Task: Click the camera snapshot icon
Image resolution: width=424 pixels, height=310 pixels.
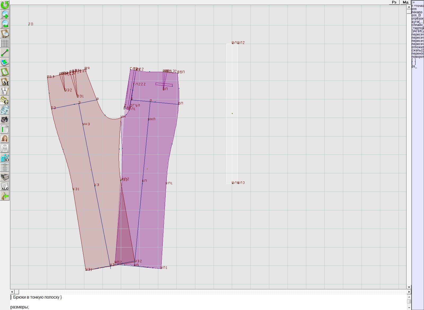Action: pyautogui.click(x=5, y=119)
